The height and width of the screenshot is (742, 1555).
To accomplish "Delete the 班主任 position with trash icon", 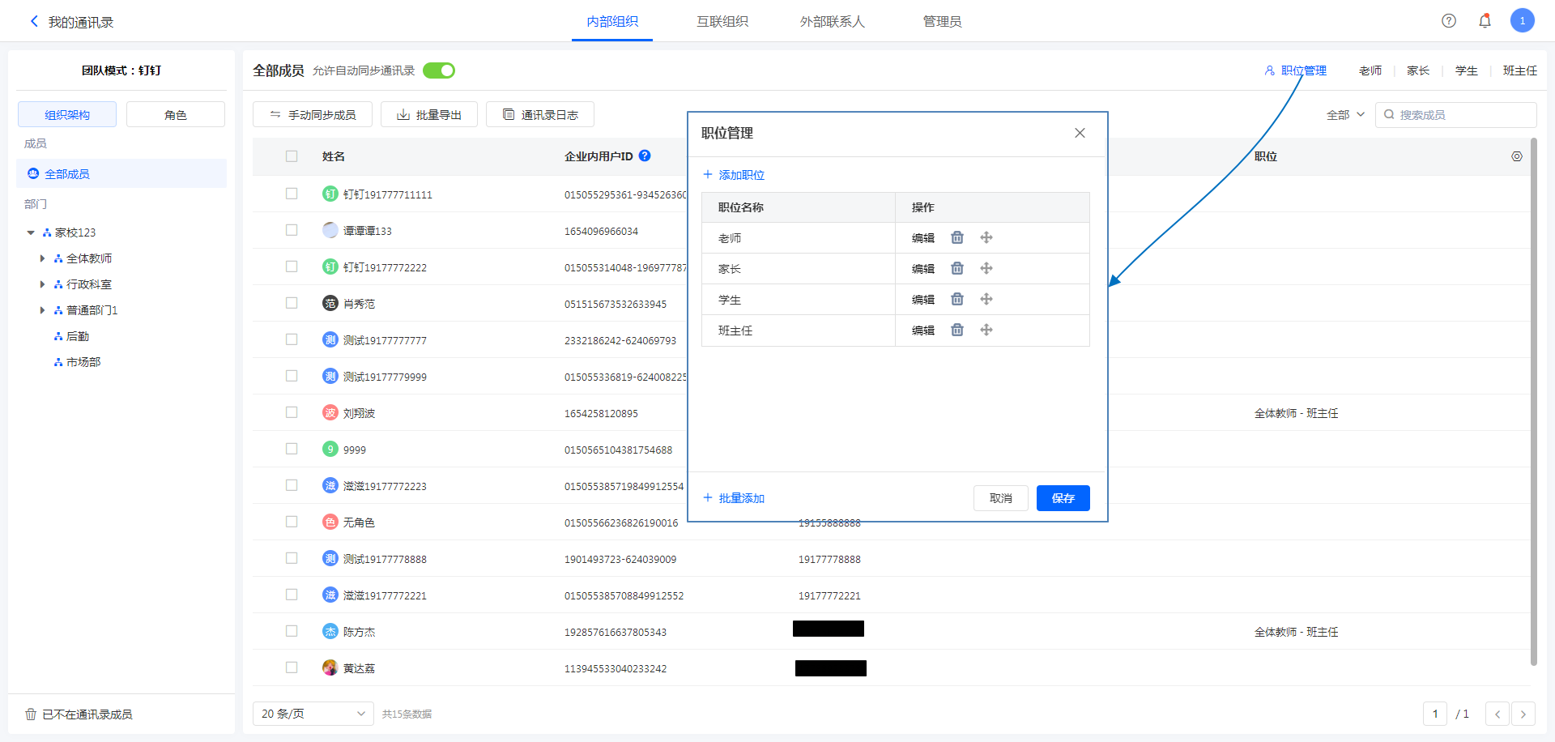I will click(x=957, y=330).
